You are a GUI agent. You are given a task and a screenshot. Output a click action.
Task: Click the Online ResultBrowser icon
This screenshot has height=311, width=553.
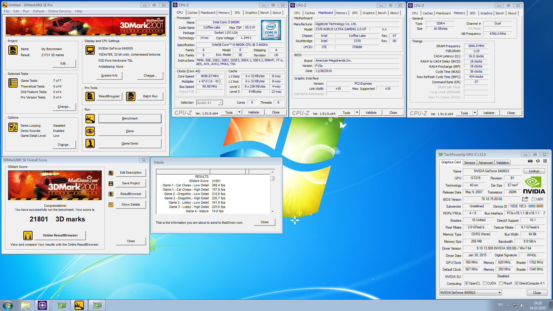click(x=28, y=236)
